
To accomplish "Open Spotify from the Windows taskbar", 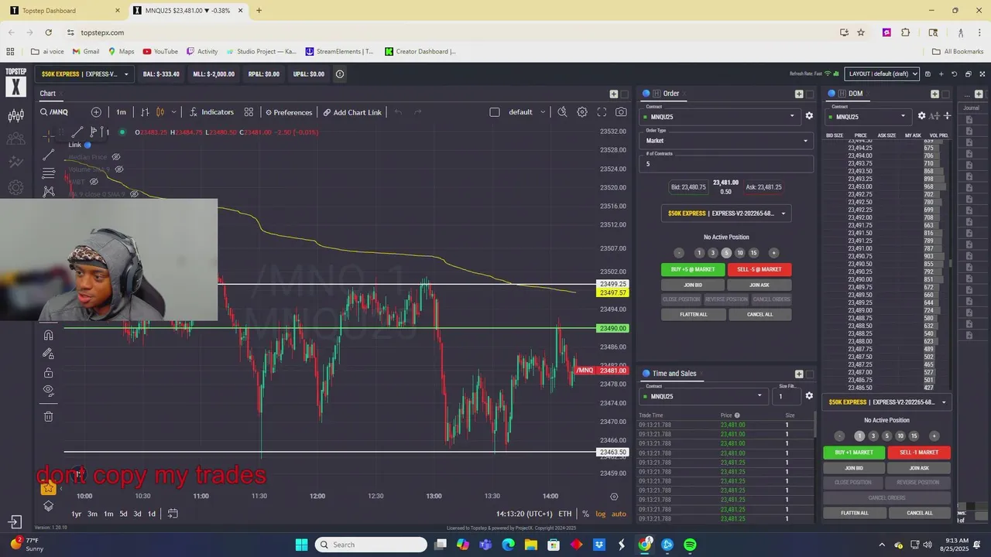I will pos(690,545).
